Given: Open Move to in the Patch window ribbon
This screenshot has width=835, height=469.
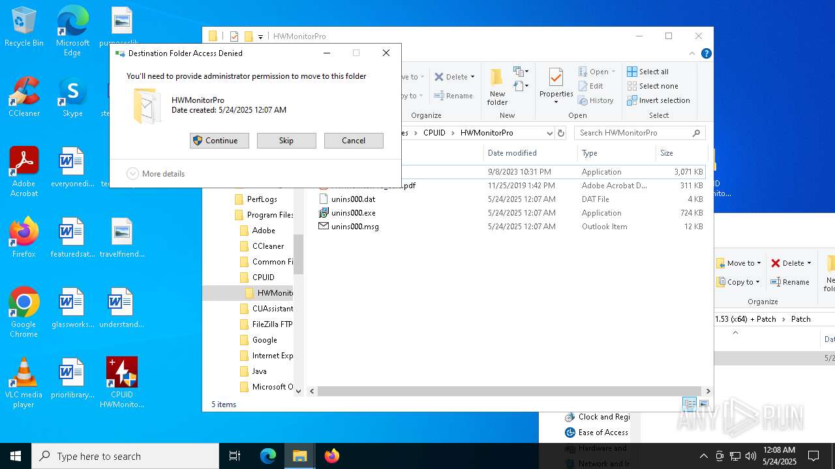Looking at the screenshot, I should (738, 263).
